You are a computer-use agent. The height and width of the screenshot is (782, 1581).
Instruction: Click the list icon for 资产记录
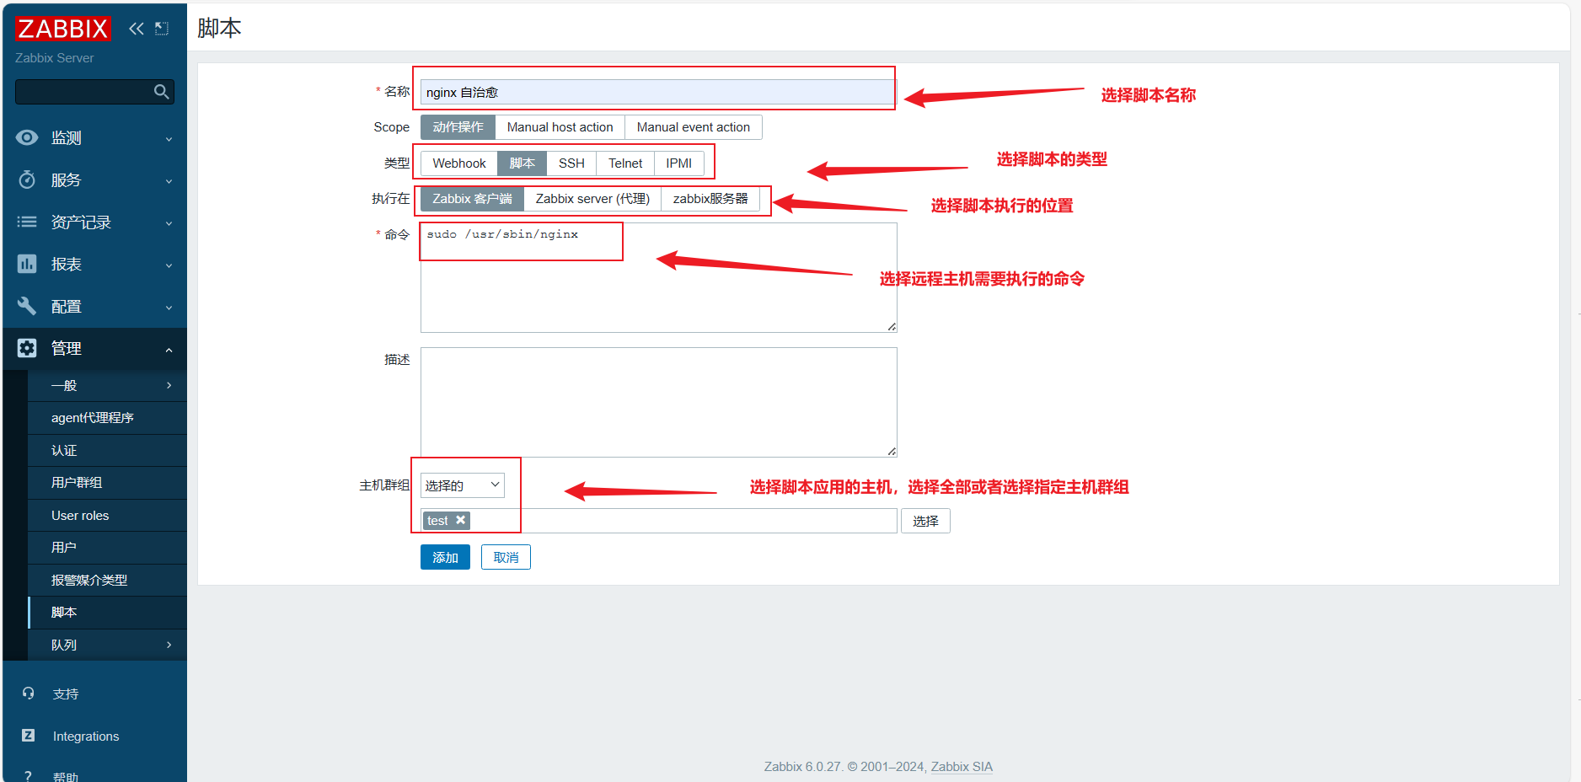(27, 222)
